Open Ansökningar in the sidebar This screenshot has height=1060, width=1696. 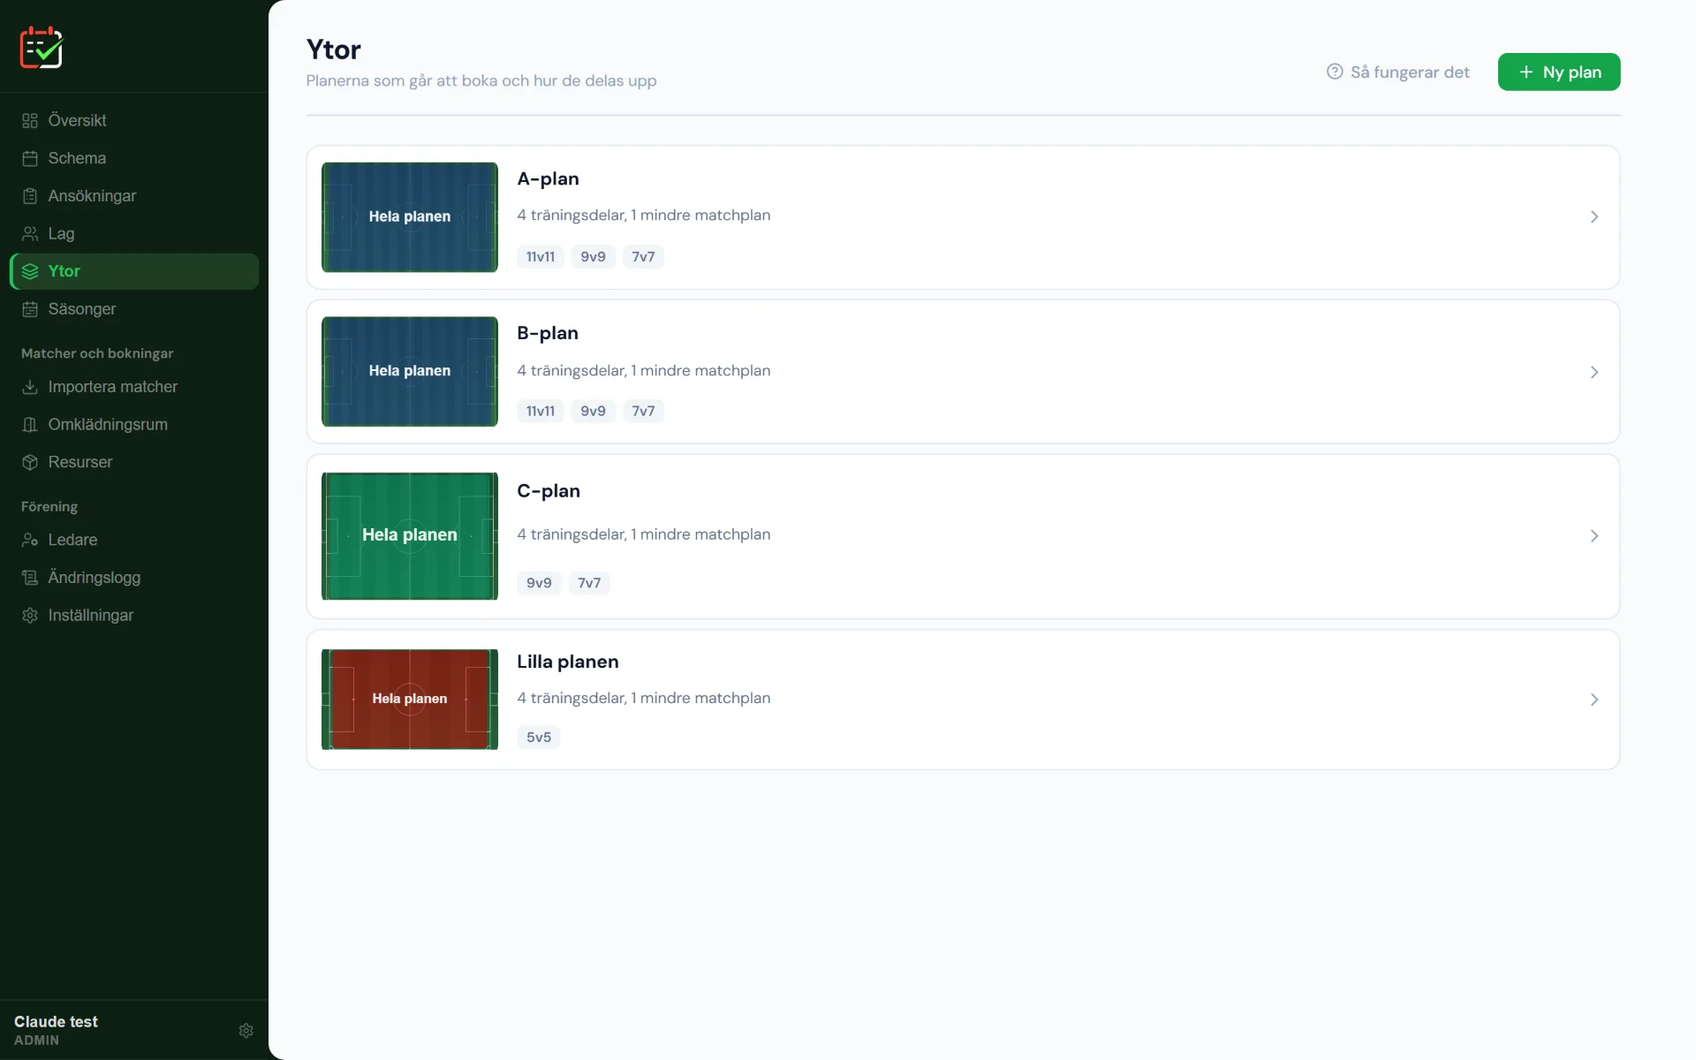134,196
